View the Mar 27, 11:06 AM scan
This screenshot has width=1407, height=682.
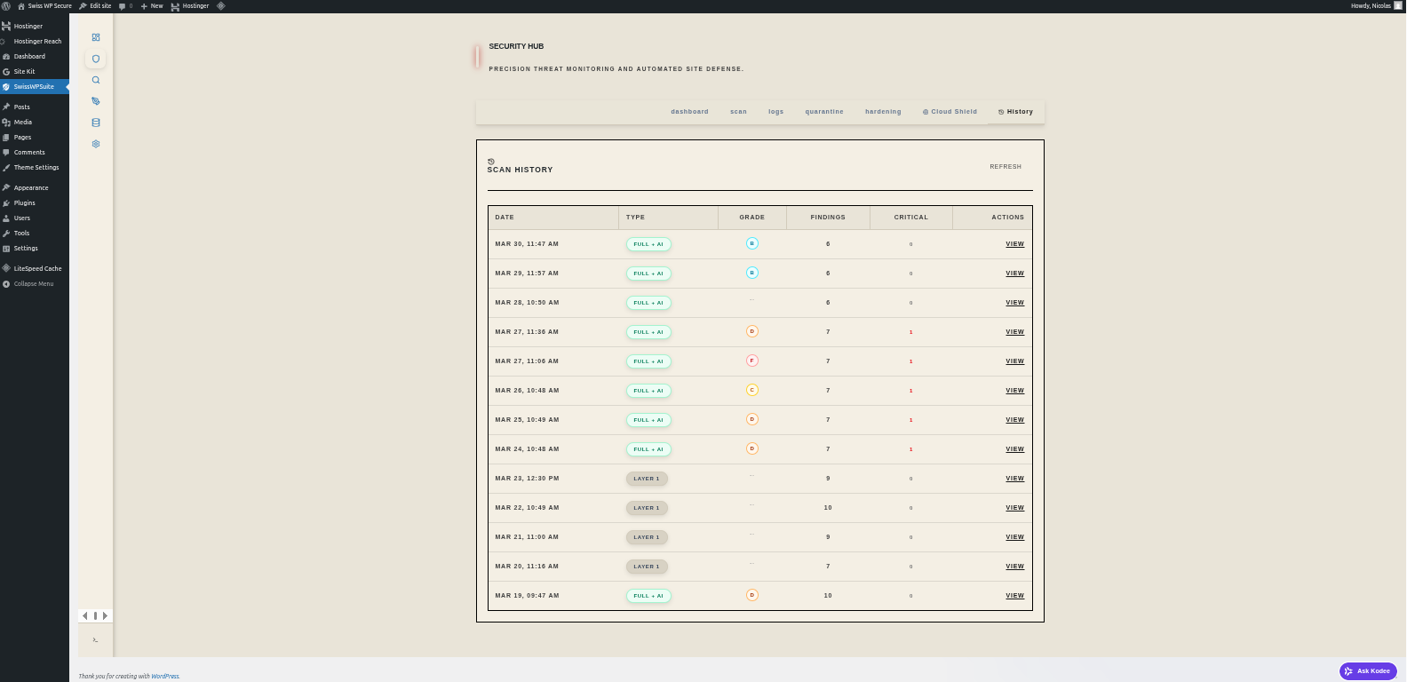1014,361
